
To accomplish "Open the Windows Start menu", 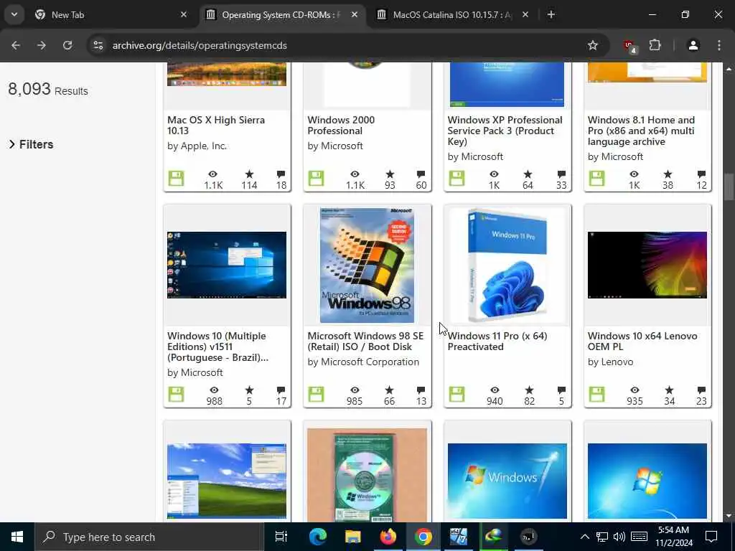I will (x=17, y=537).
